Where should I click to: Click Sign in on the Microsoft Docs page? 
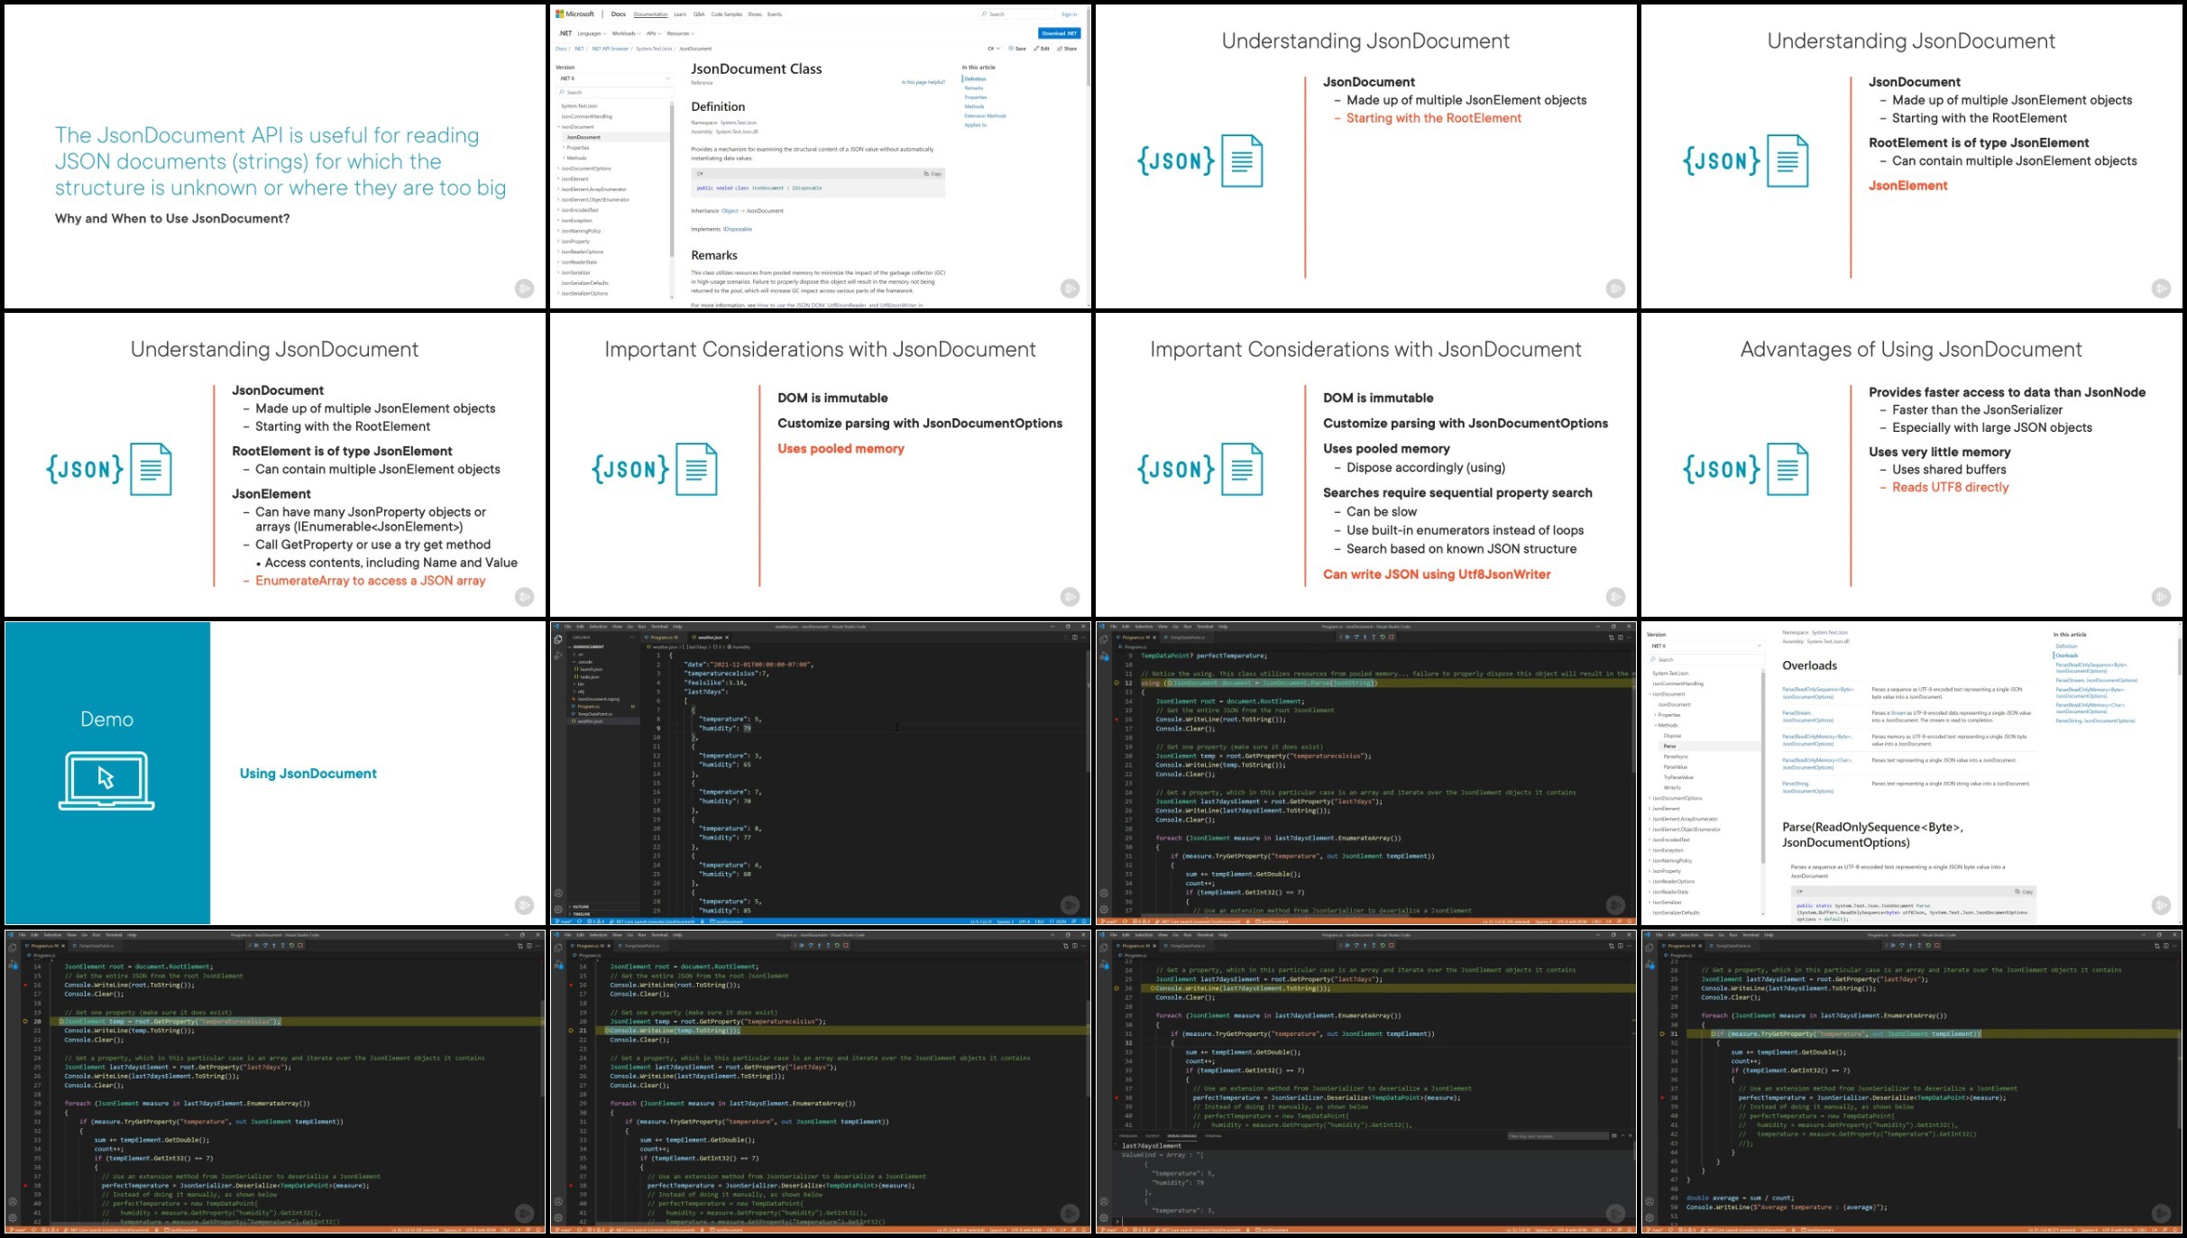(1070, 14)
